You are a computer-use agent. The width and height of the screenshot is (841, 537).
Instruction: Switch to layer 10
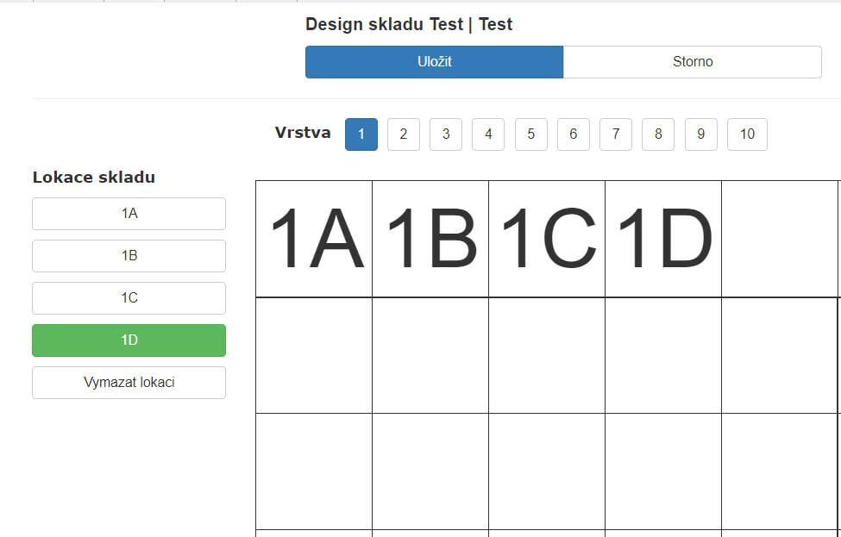[x=747, y=134]
